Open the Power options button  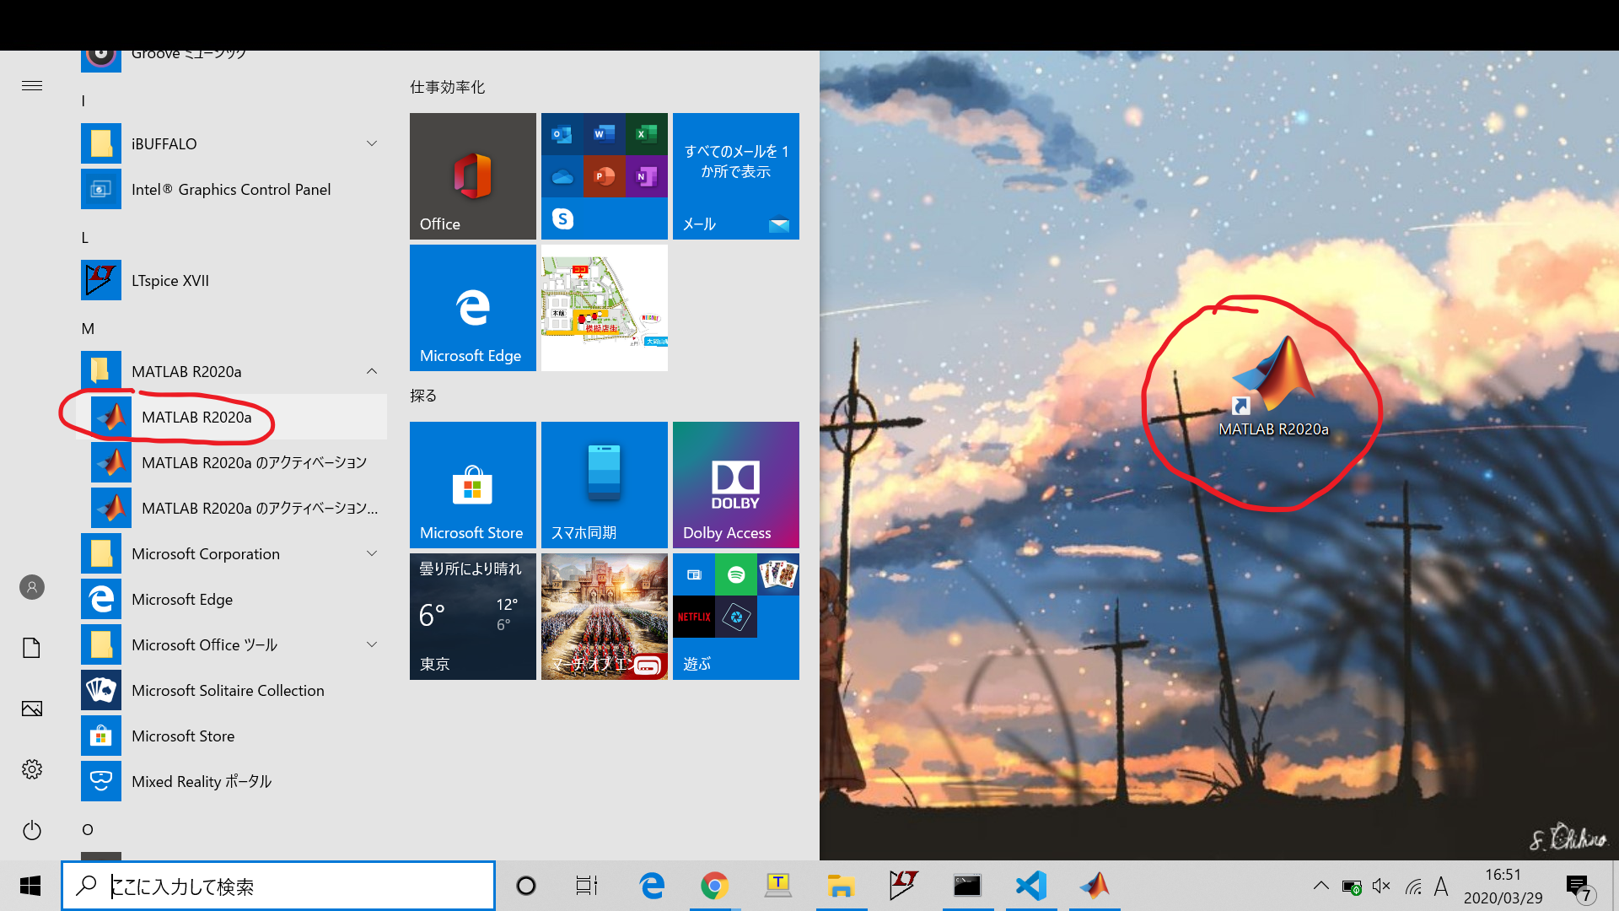pyautogui.click(x=32, y=830)
